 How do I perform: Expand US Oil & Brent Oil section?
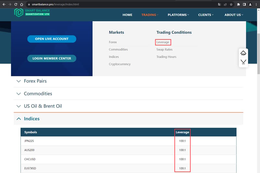[128, 106]
